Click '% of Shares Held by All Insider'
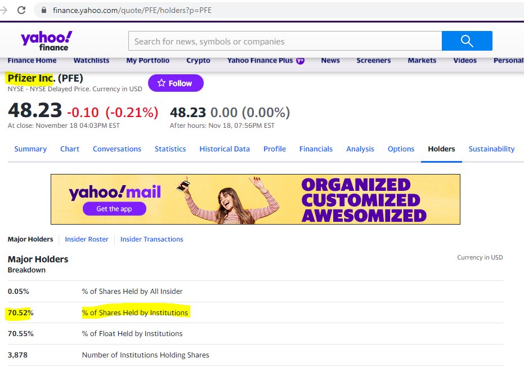Viewport: 524px width, 371px height. coord(132,291)
